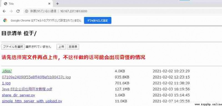Click the 上传 upload button
Viewport: 222px width, 106px height.
(61, 47)
